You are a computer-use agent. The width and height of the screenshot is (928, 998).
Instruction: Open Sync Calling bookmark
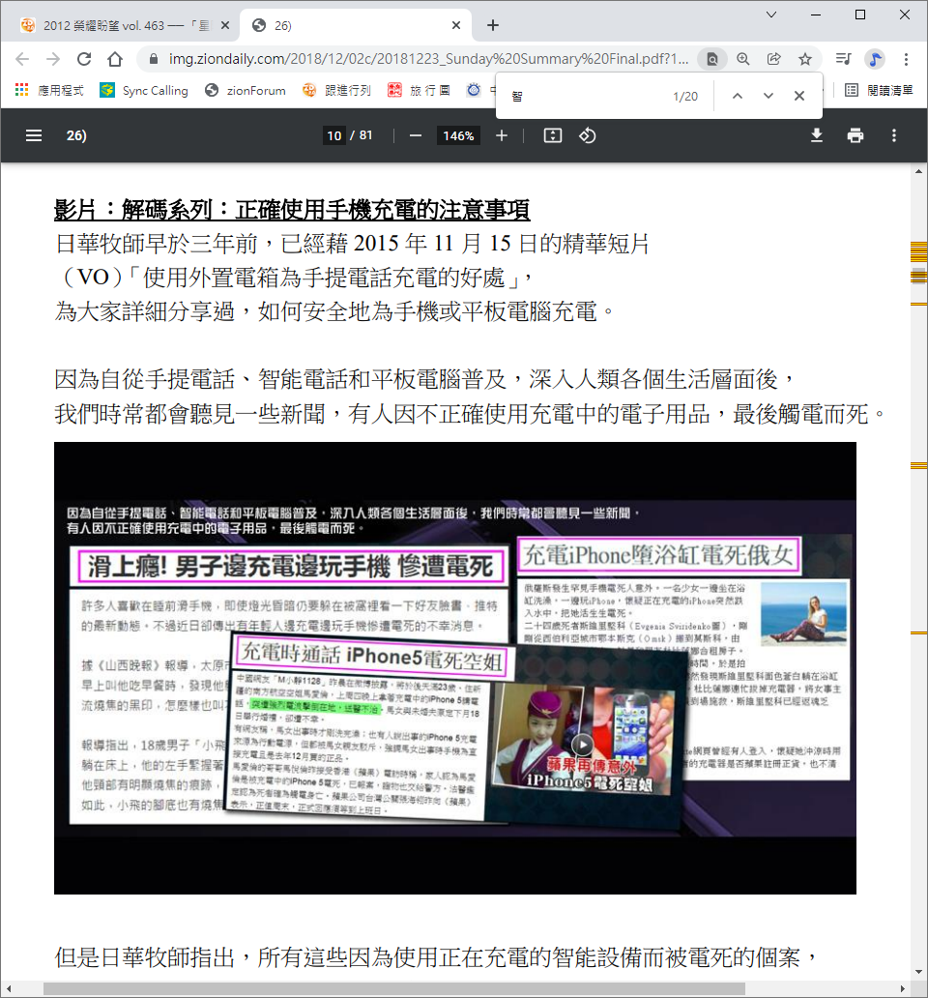pos(144,90)
